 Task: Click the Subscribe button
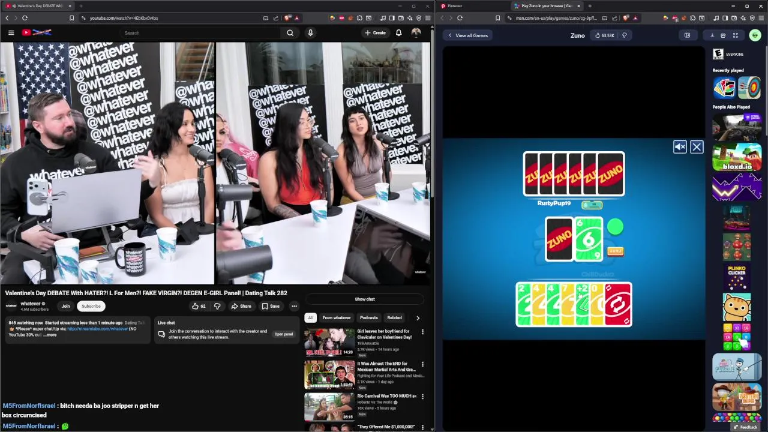pos(91,306)
